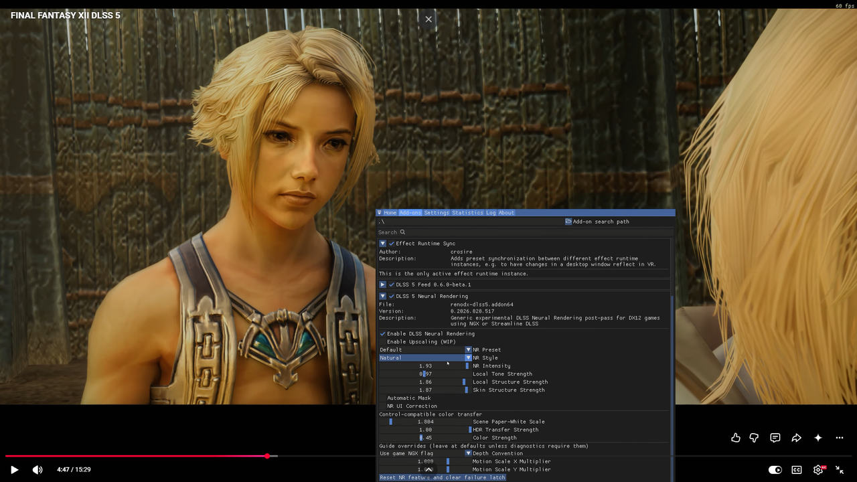Enable the NR UI Correction checkbox
Image resolution: width=857 pixels, height=482 pixels.
pos(382,406)
